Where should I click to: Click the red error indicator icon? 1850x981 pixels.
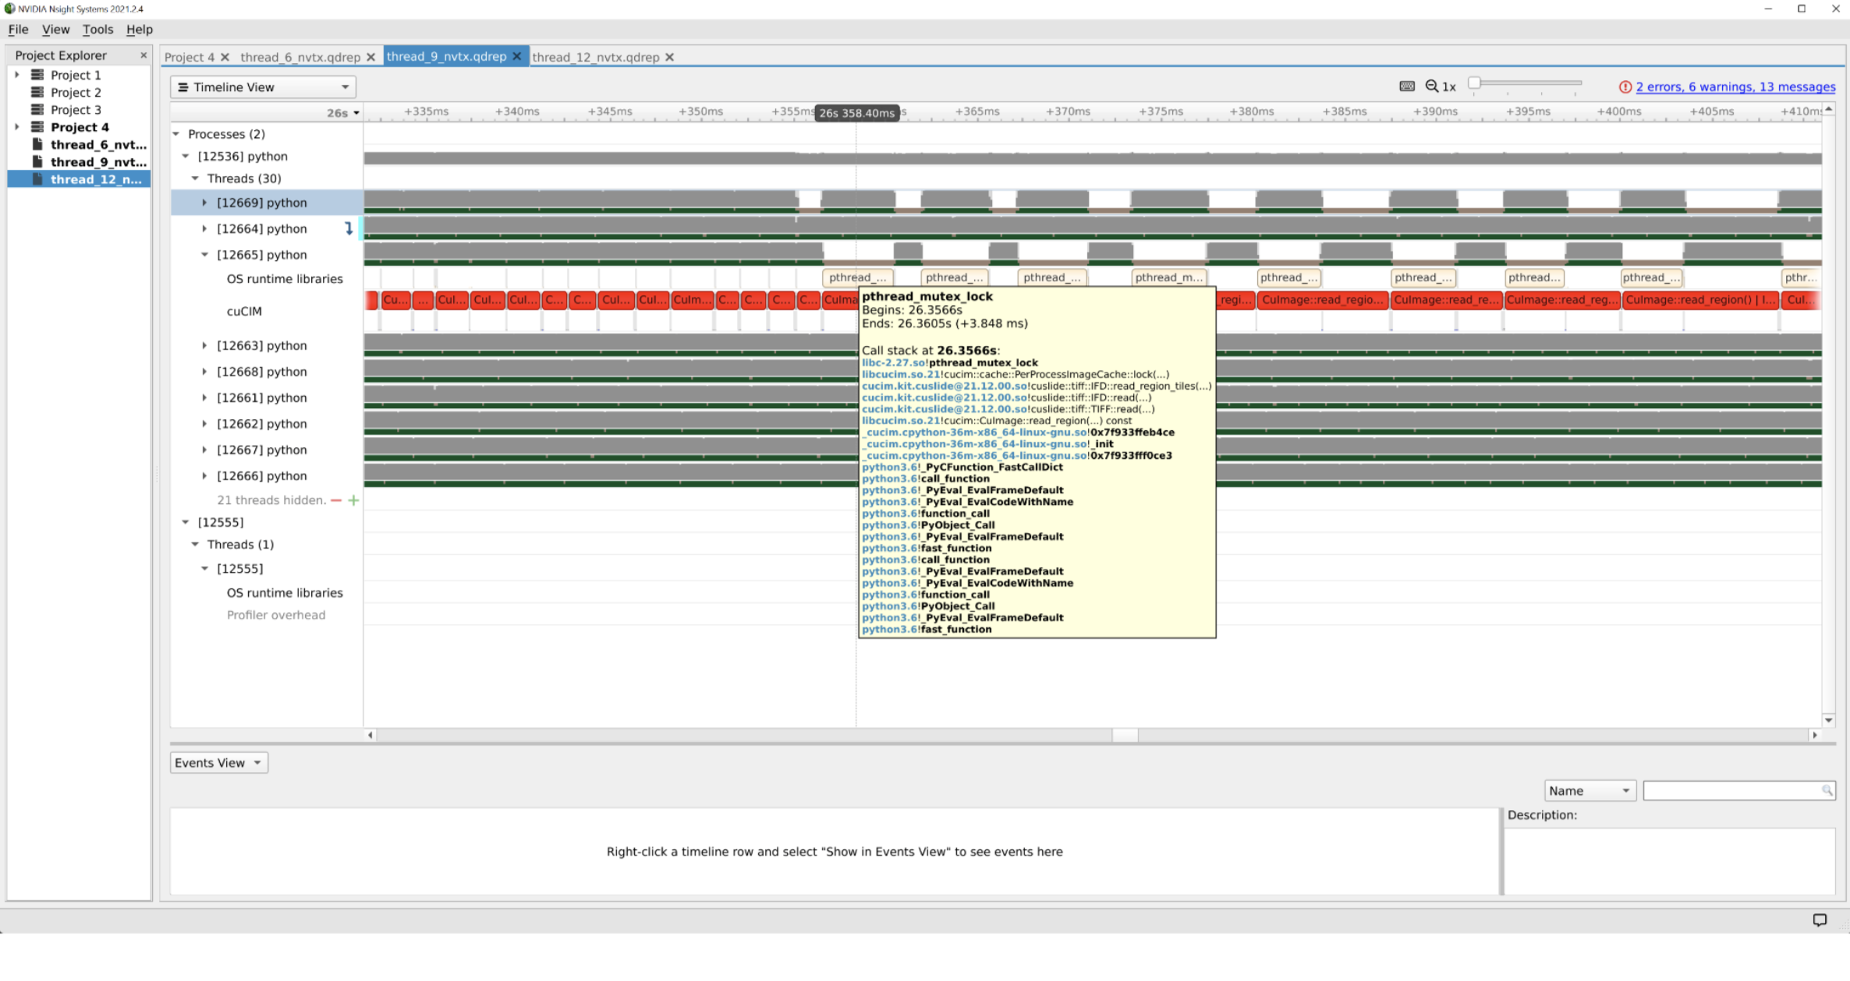(x=1625, y=87)
